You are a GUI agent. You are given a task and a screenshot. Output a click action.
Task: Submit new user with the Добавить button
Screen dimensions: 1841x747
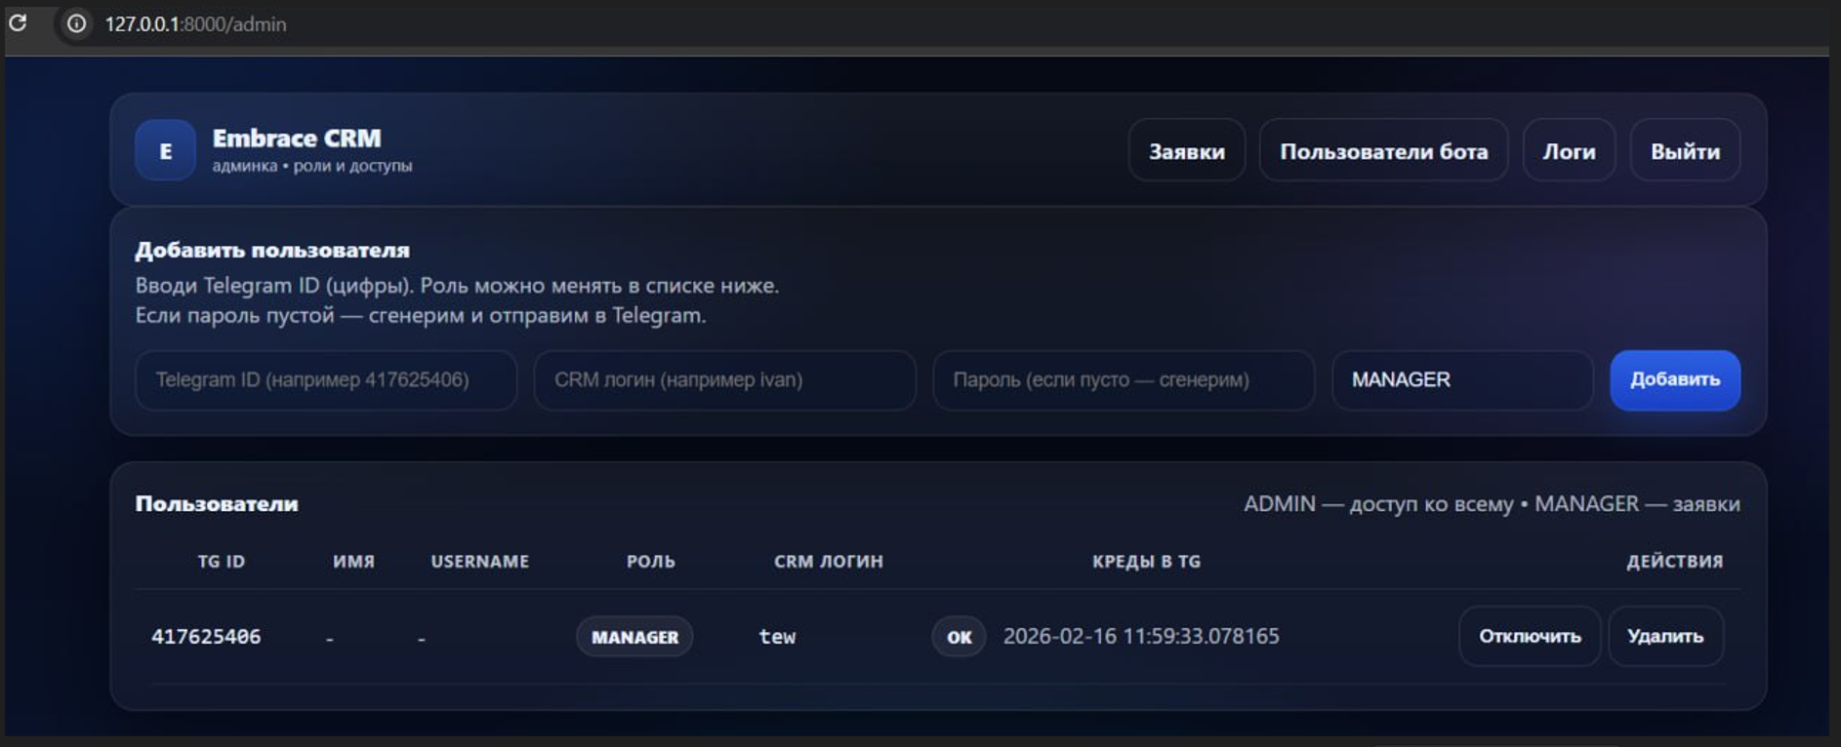point(1675,379)
